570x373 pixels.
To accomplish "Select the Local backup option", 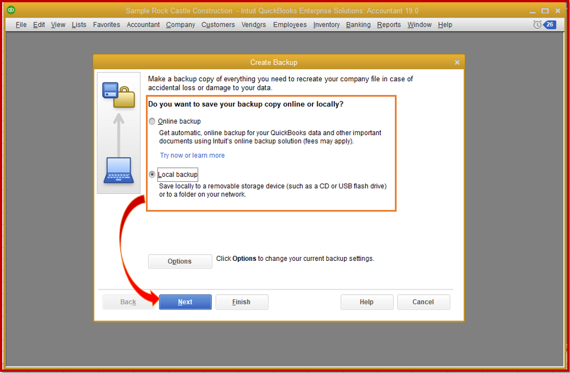I will 152,174.
